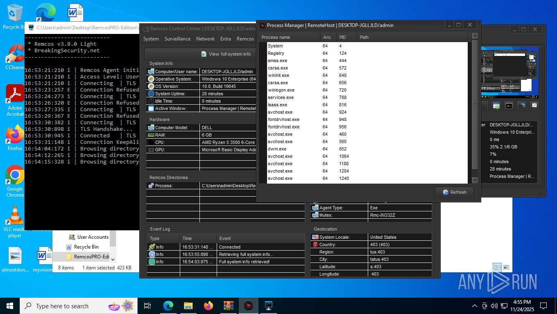Select the Recycle Bin entry in Explorer tree
Image resolution: width=557 pixels, height=314 pixels.
click(86, 247)
